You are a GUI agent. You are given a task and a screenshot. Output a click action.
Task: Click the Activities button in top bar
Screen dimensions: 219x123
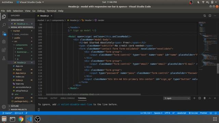[x=7, y=2]
